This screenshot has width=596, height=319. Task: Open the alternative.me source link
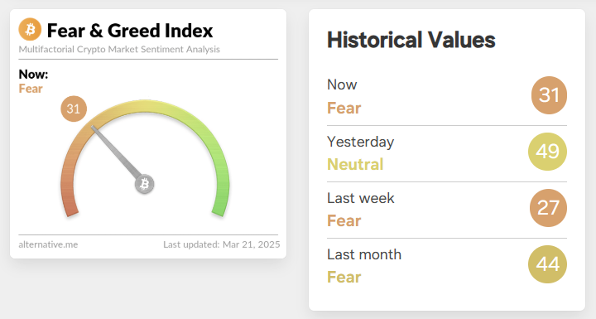(48, 244)
